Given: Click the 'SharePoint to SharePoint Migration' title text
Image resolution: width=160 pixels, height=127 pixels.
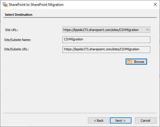Looking at the screenshot, I should click(x=36, y=5).
